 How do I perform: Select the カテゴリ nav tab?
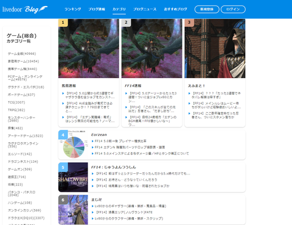[x=119, y=9]
